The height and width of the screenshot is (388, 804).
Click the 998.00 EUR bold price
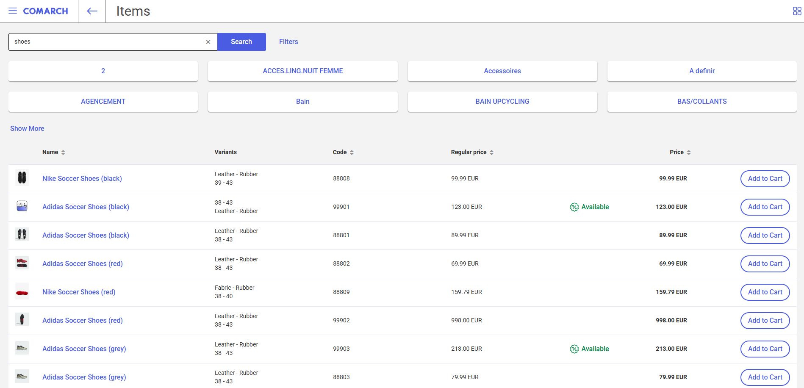pyautogui.click(x=671, y=320)
